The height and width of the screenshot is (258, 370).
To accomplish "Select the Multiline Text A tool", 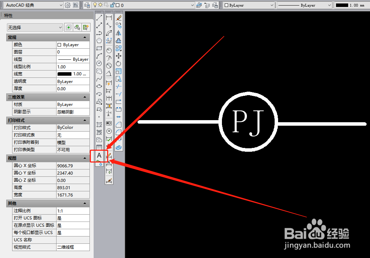I will 99,156.
